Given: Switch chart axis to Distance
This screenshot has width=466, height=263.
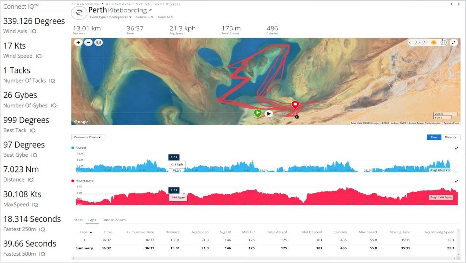Looking at the screenshot, I should tap(450, 137).
